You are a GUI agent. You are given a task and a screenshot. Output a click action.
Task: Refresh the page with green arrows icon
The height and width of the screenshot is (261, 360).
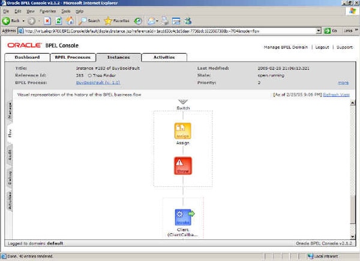click(59, 21)
